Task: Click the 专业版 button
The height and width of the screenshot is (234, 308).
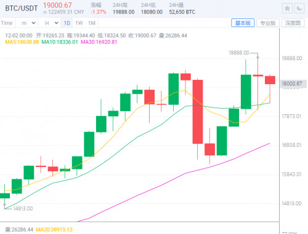Action: (268, 23)
